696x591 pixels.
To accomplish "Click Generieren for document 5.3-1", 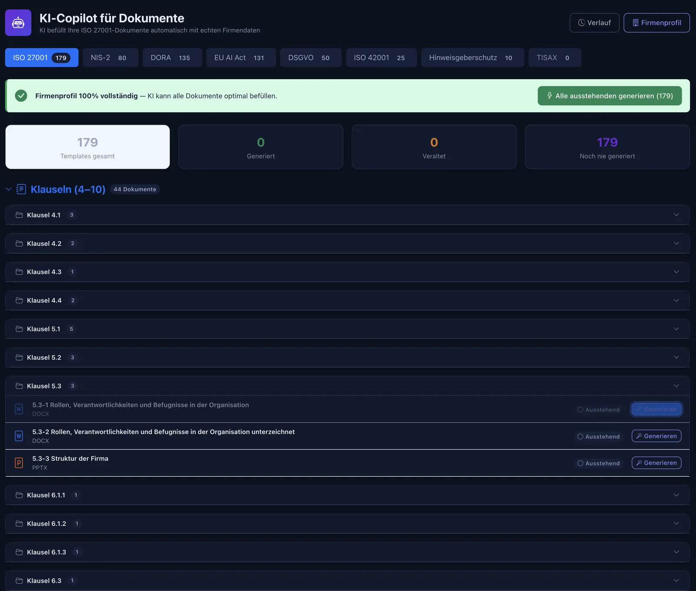I will point(656,409).
